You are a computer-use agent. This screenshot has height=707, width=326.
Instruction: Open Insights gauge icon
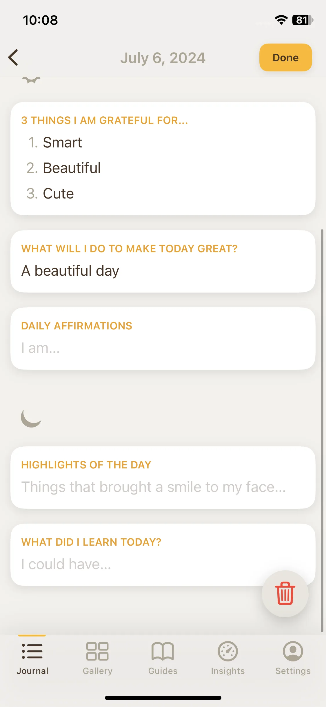(228, 651)
